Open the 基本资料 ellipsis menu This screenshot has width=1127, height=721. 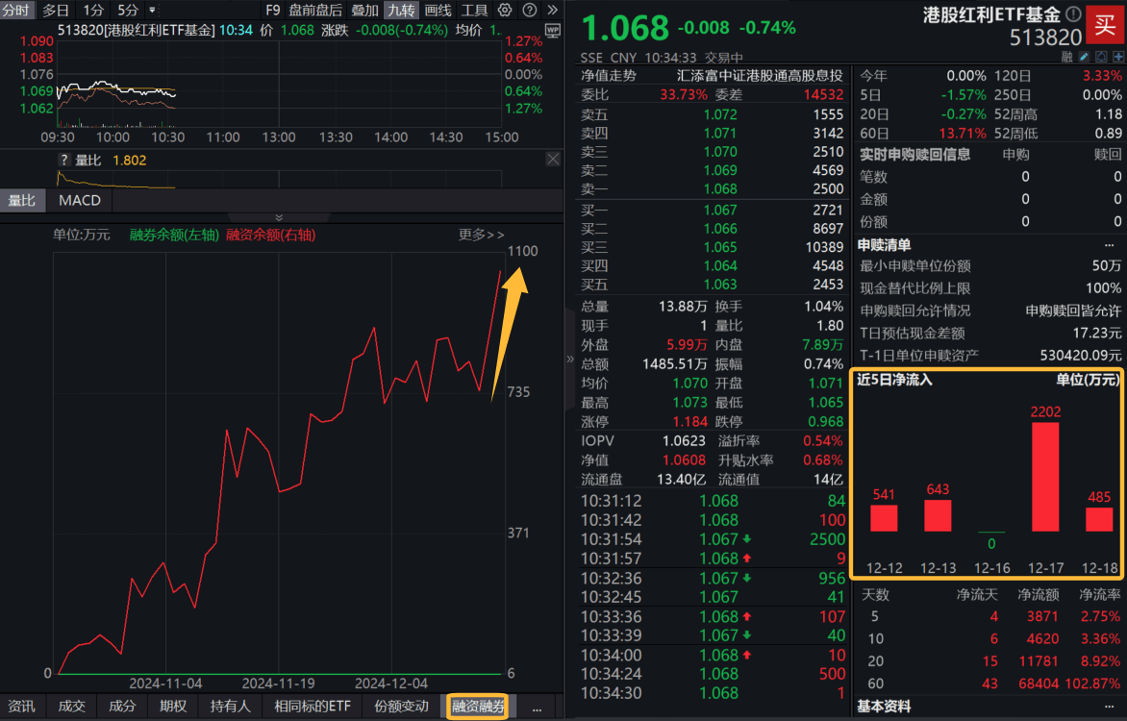coord(1110,706)
